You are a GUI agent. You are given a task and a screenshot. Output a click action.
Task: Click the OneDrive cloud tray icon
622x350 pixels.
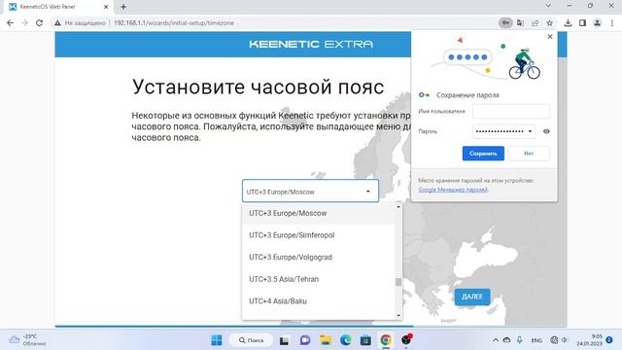(506, 340)
